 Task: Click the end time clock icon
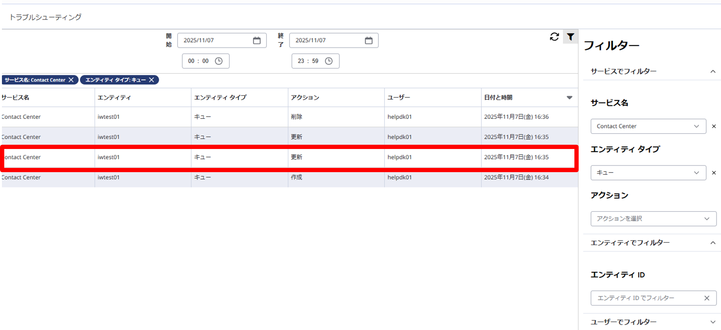pos(329,61)
